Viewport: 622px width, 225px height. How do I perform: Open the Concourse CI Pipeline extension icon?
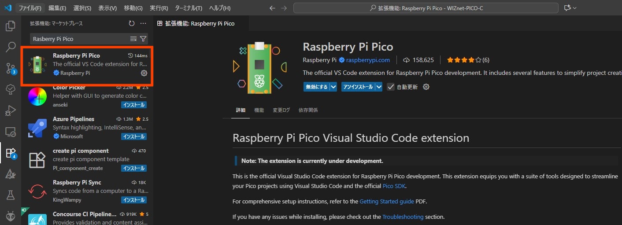(x=37, y=219)
